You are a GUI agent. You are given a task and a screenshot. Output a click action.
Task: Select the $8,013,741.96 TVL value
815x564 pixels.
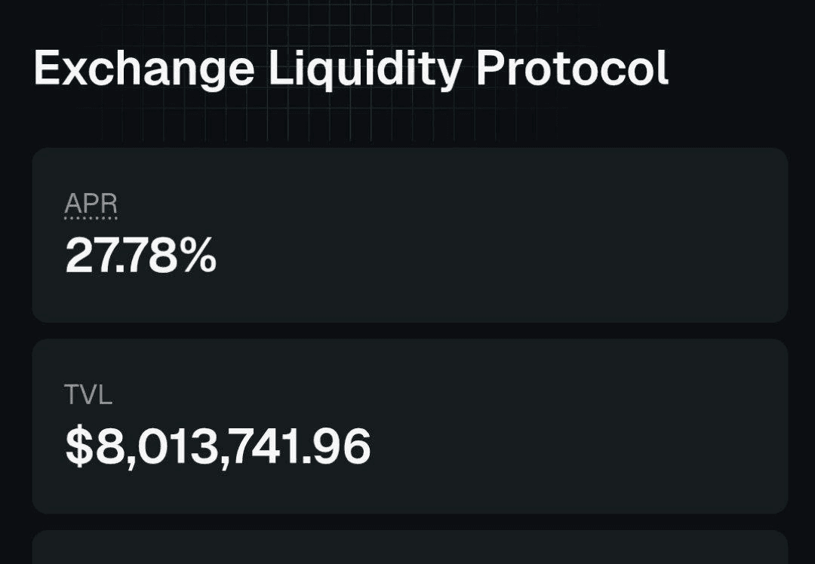click(x=218, y=446)
